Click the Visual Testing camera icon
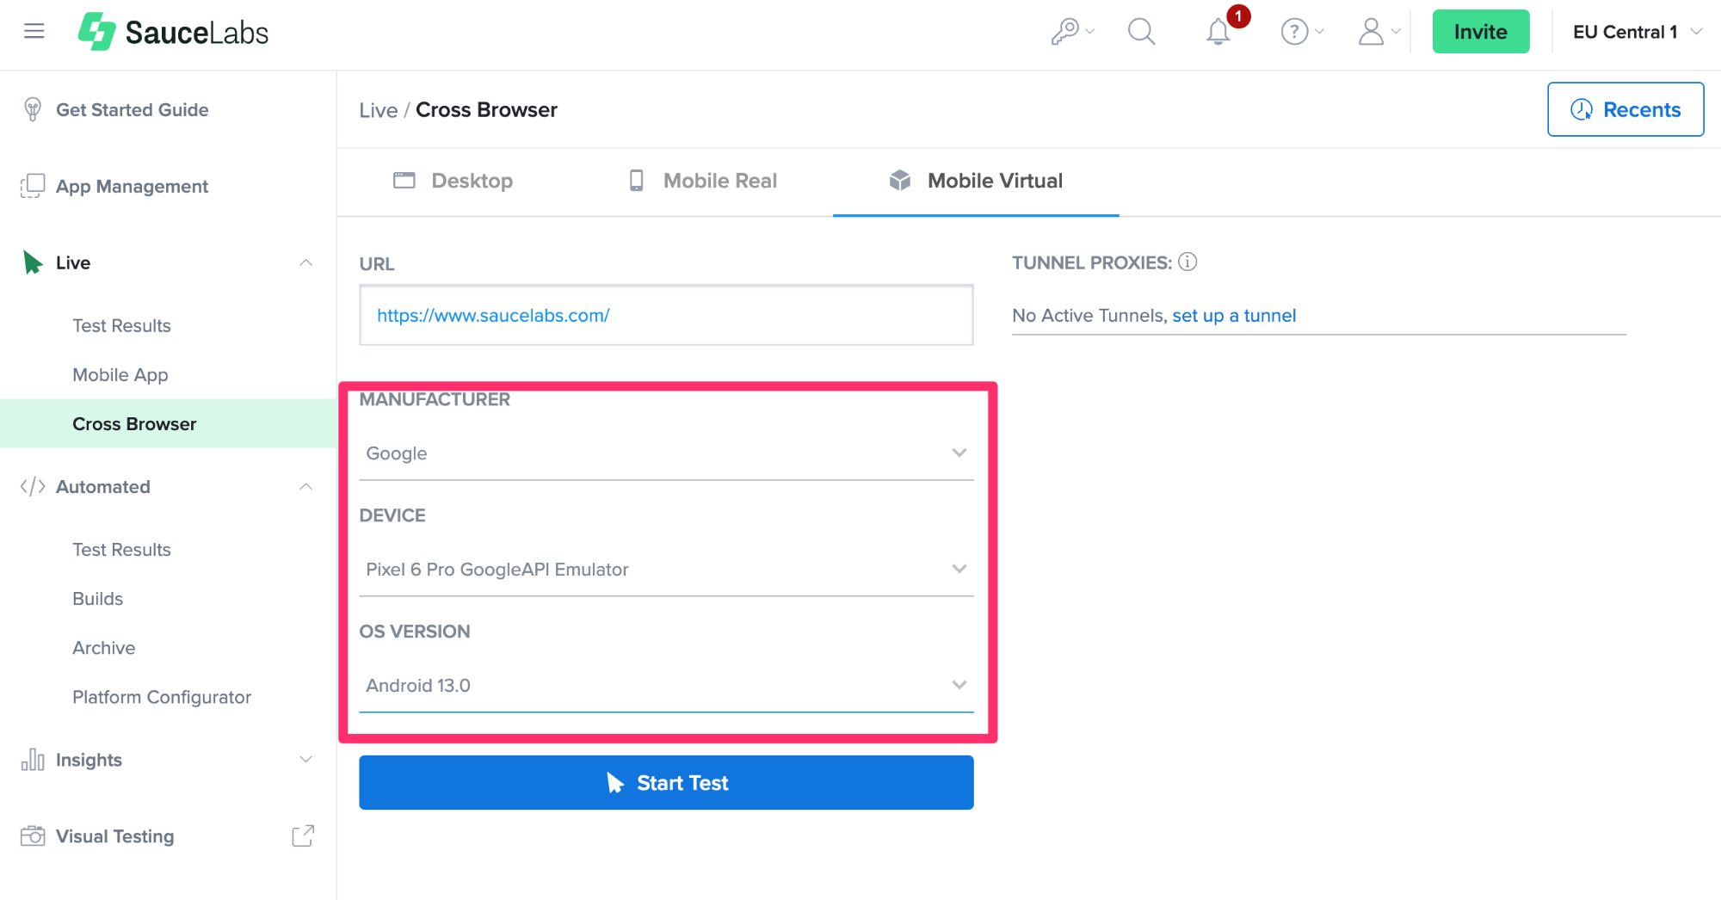 (x=33, y=835)
